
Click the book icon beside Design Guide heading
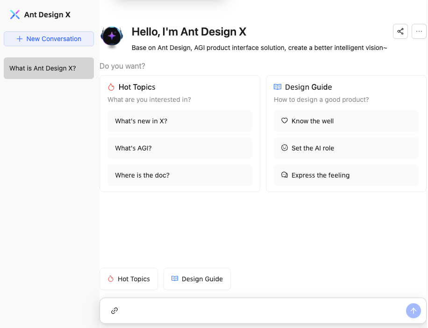tap(278, 87)
